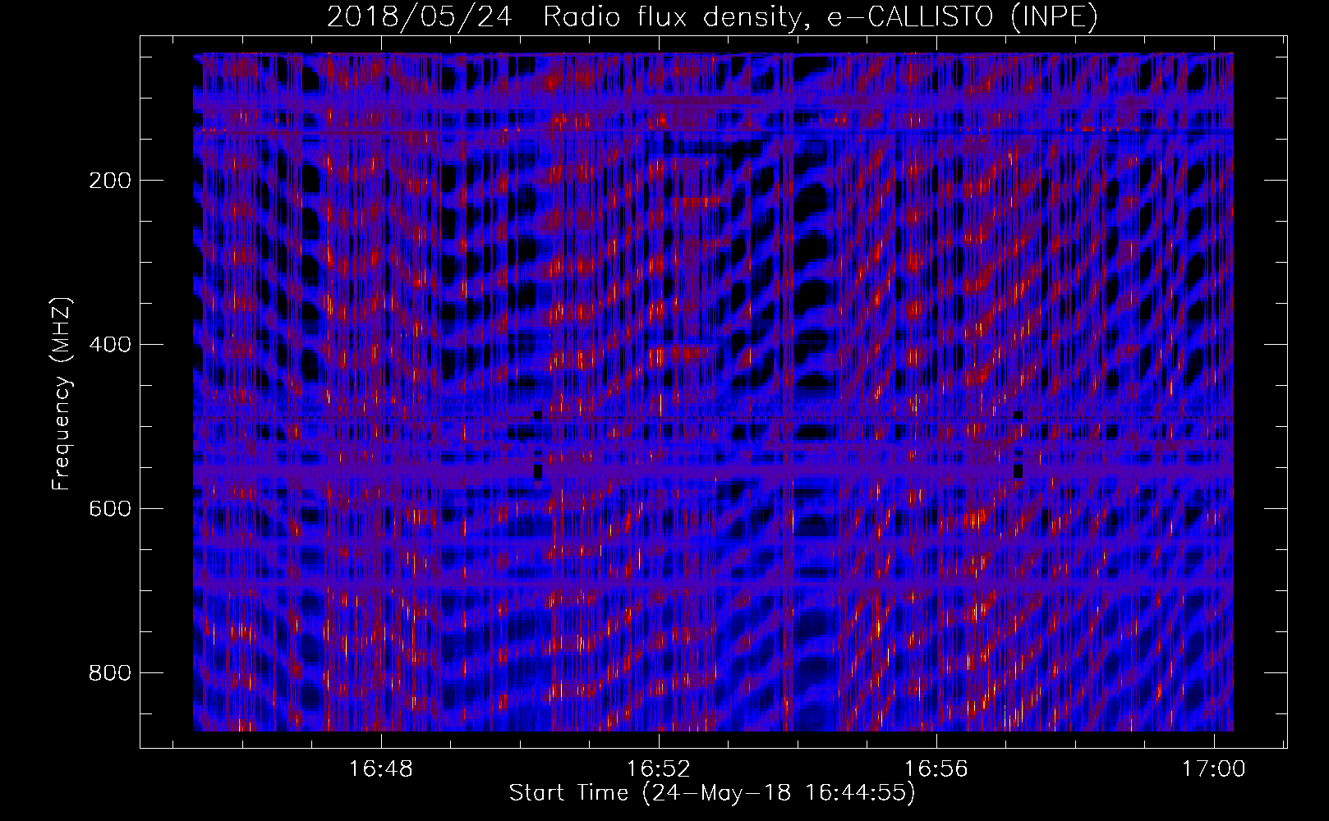Click the 'Frequency (MHZ)' axis label
This screenshot has width=1329, height=821.
pyautogui.click(x=62, y=393)
